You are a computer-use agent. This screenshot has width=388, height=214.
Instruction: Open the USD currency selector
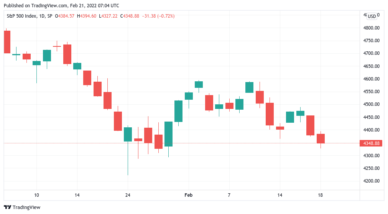point(372,16)
